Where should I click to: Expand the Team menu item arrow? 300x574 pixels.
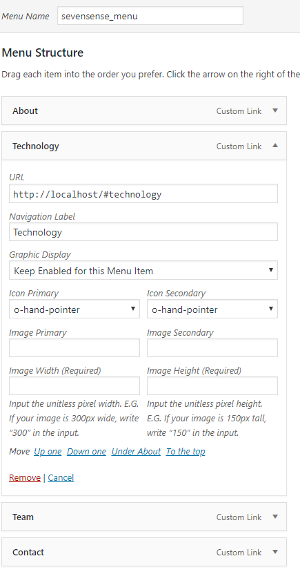[x=275, y=517]
